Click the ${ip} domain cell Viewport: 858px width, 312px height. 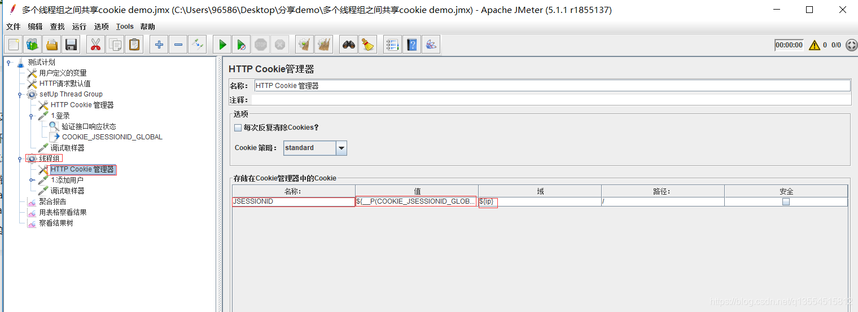[x=540, y=201]
